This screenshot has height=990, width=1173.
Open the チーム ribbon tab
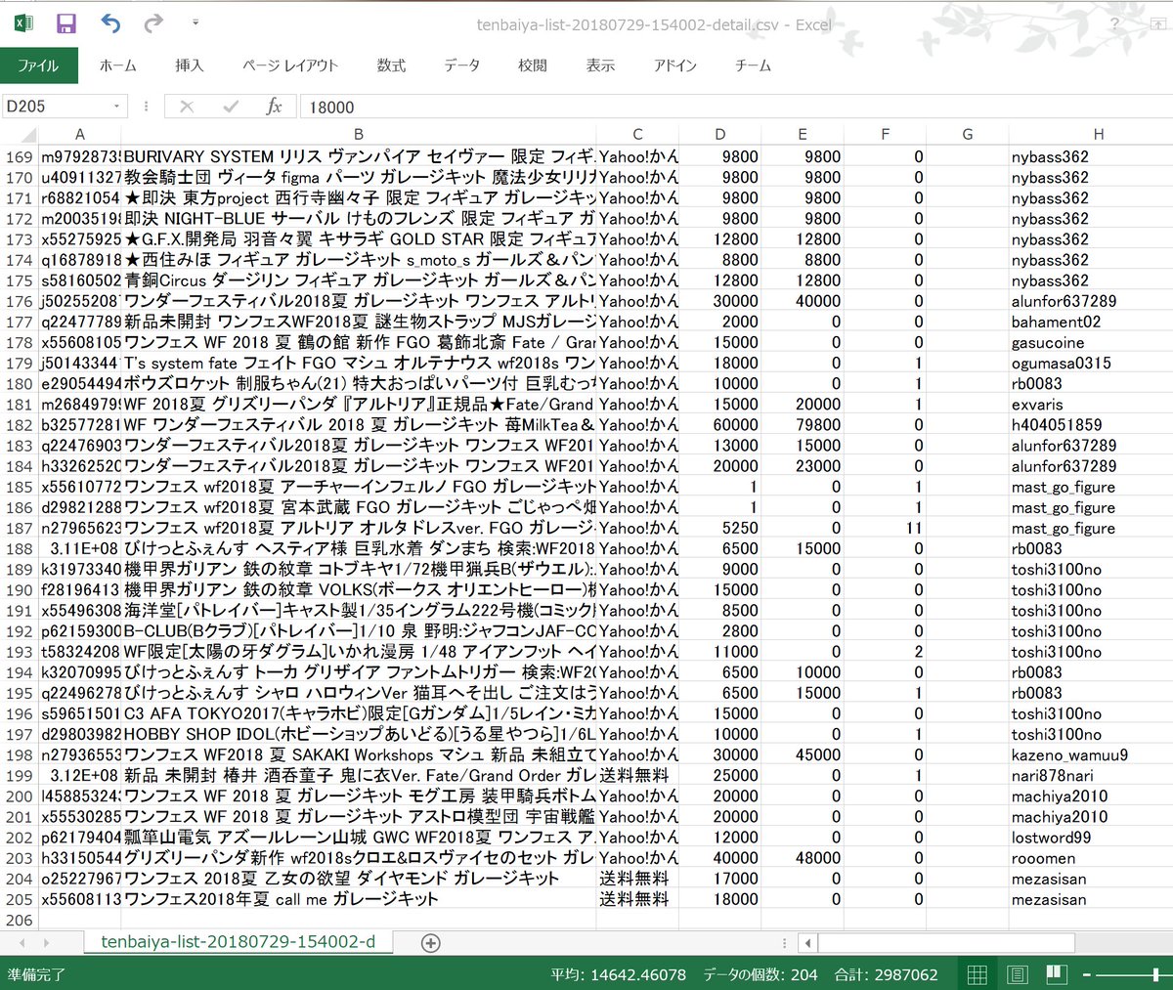coord(753,65)
